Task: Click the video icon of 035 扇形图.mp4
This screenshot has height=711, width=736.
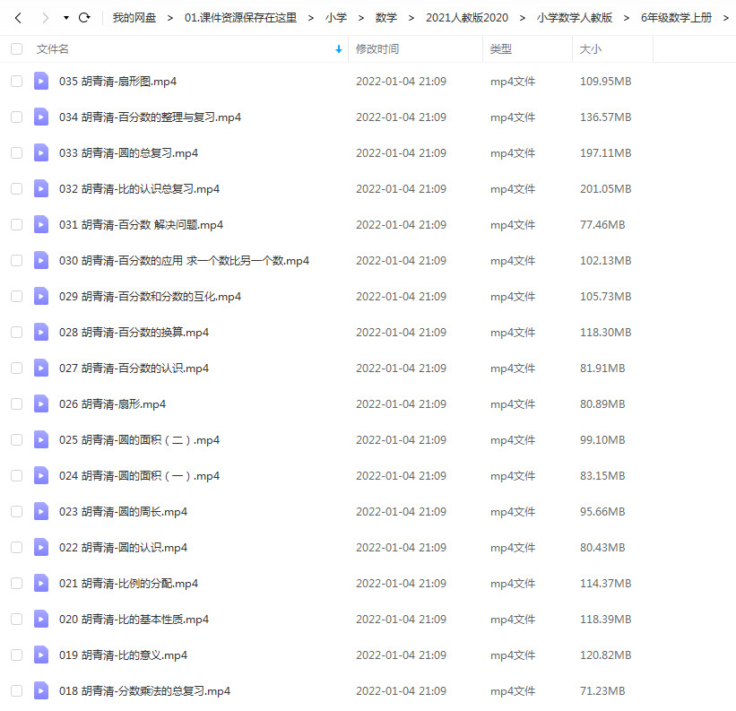Action: tap(41, 82)
